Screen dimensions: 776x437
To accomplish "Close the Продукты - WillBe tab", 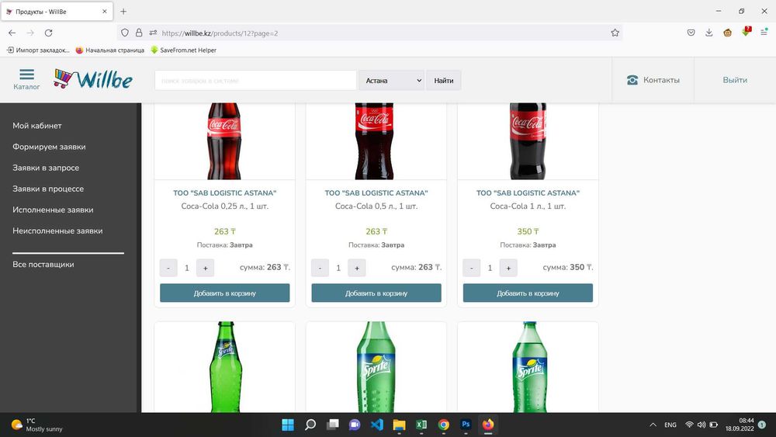I will click(105, 12).
